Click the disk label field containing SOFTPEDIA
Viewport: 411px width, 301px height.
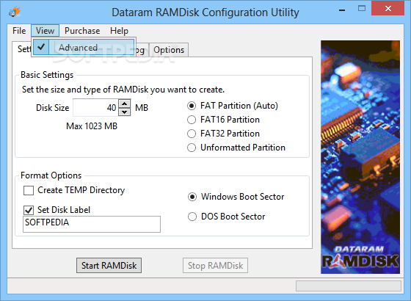point(92,224)
